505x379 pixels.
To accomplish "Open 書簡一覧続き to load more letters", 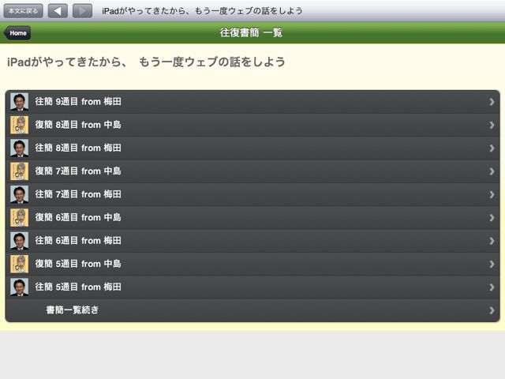I will click(x=252, y=310).
